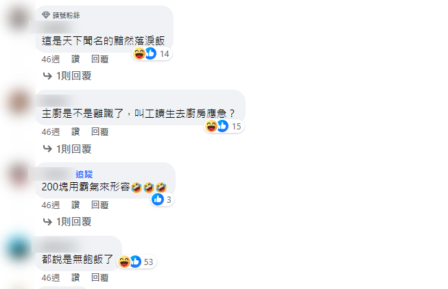Image resolution: width=448 pixels, height=289 pixels.
Task: Click reply arrow icon under first comment
Action: (47, 76)
